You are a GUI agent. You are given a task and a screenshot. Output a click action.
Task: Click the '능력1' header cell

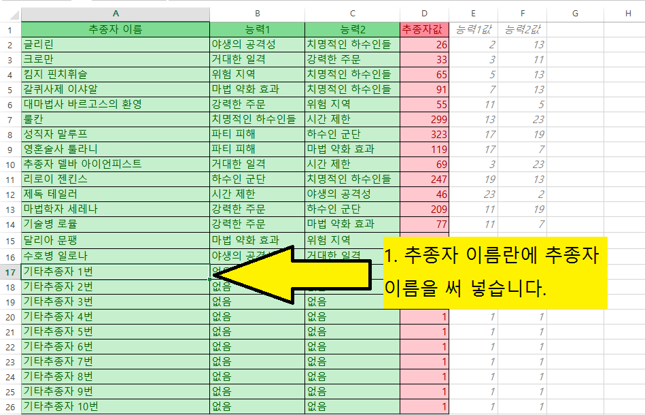(x=257, y=29)
